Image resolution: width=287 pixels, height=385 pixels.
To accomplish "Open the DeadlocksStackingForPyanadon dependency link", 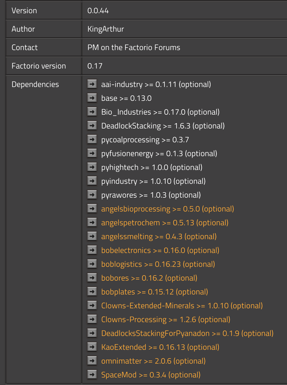I will click(187, 333).
